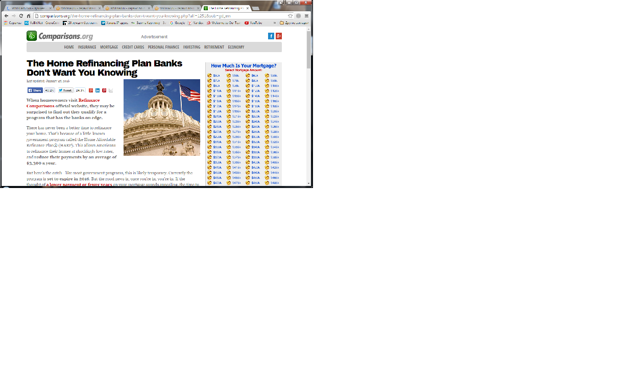The width and height of the screenshot is (626, 376).
Task: Click the Tweet count bubble
Action: point(80,90)
